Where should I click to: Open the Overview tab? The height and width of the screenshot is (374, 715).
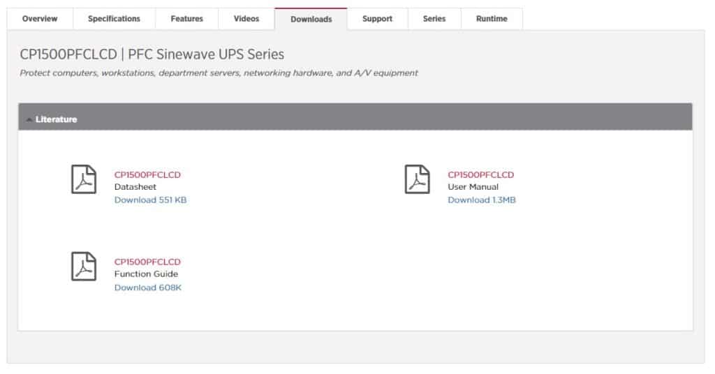40,19
